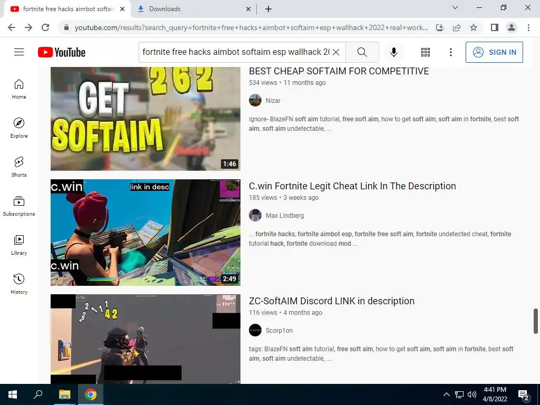The image size is (540, 405).
Task: Open History in the sidebar
Action: [x=19, y=284]
